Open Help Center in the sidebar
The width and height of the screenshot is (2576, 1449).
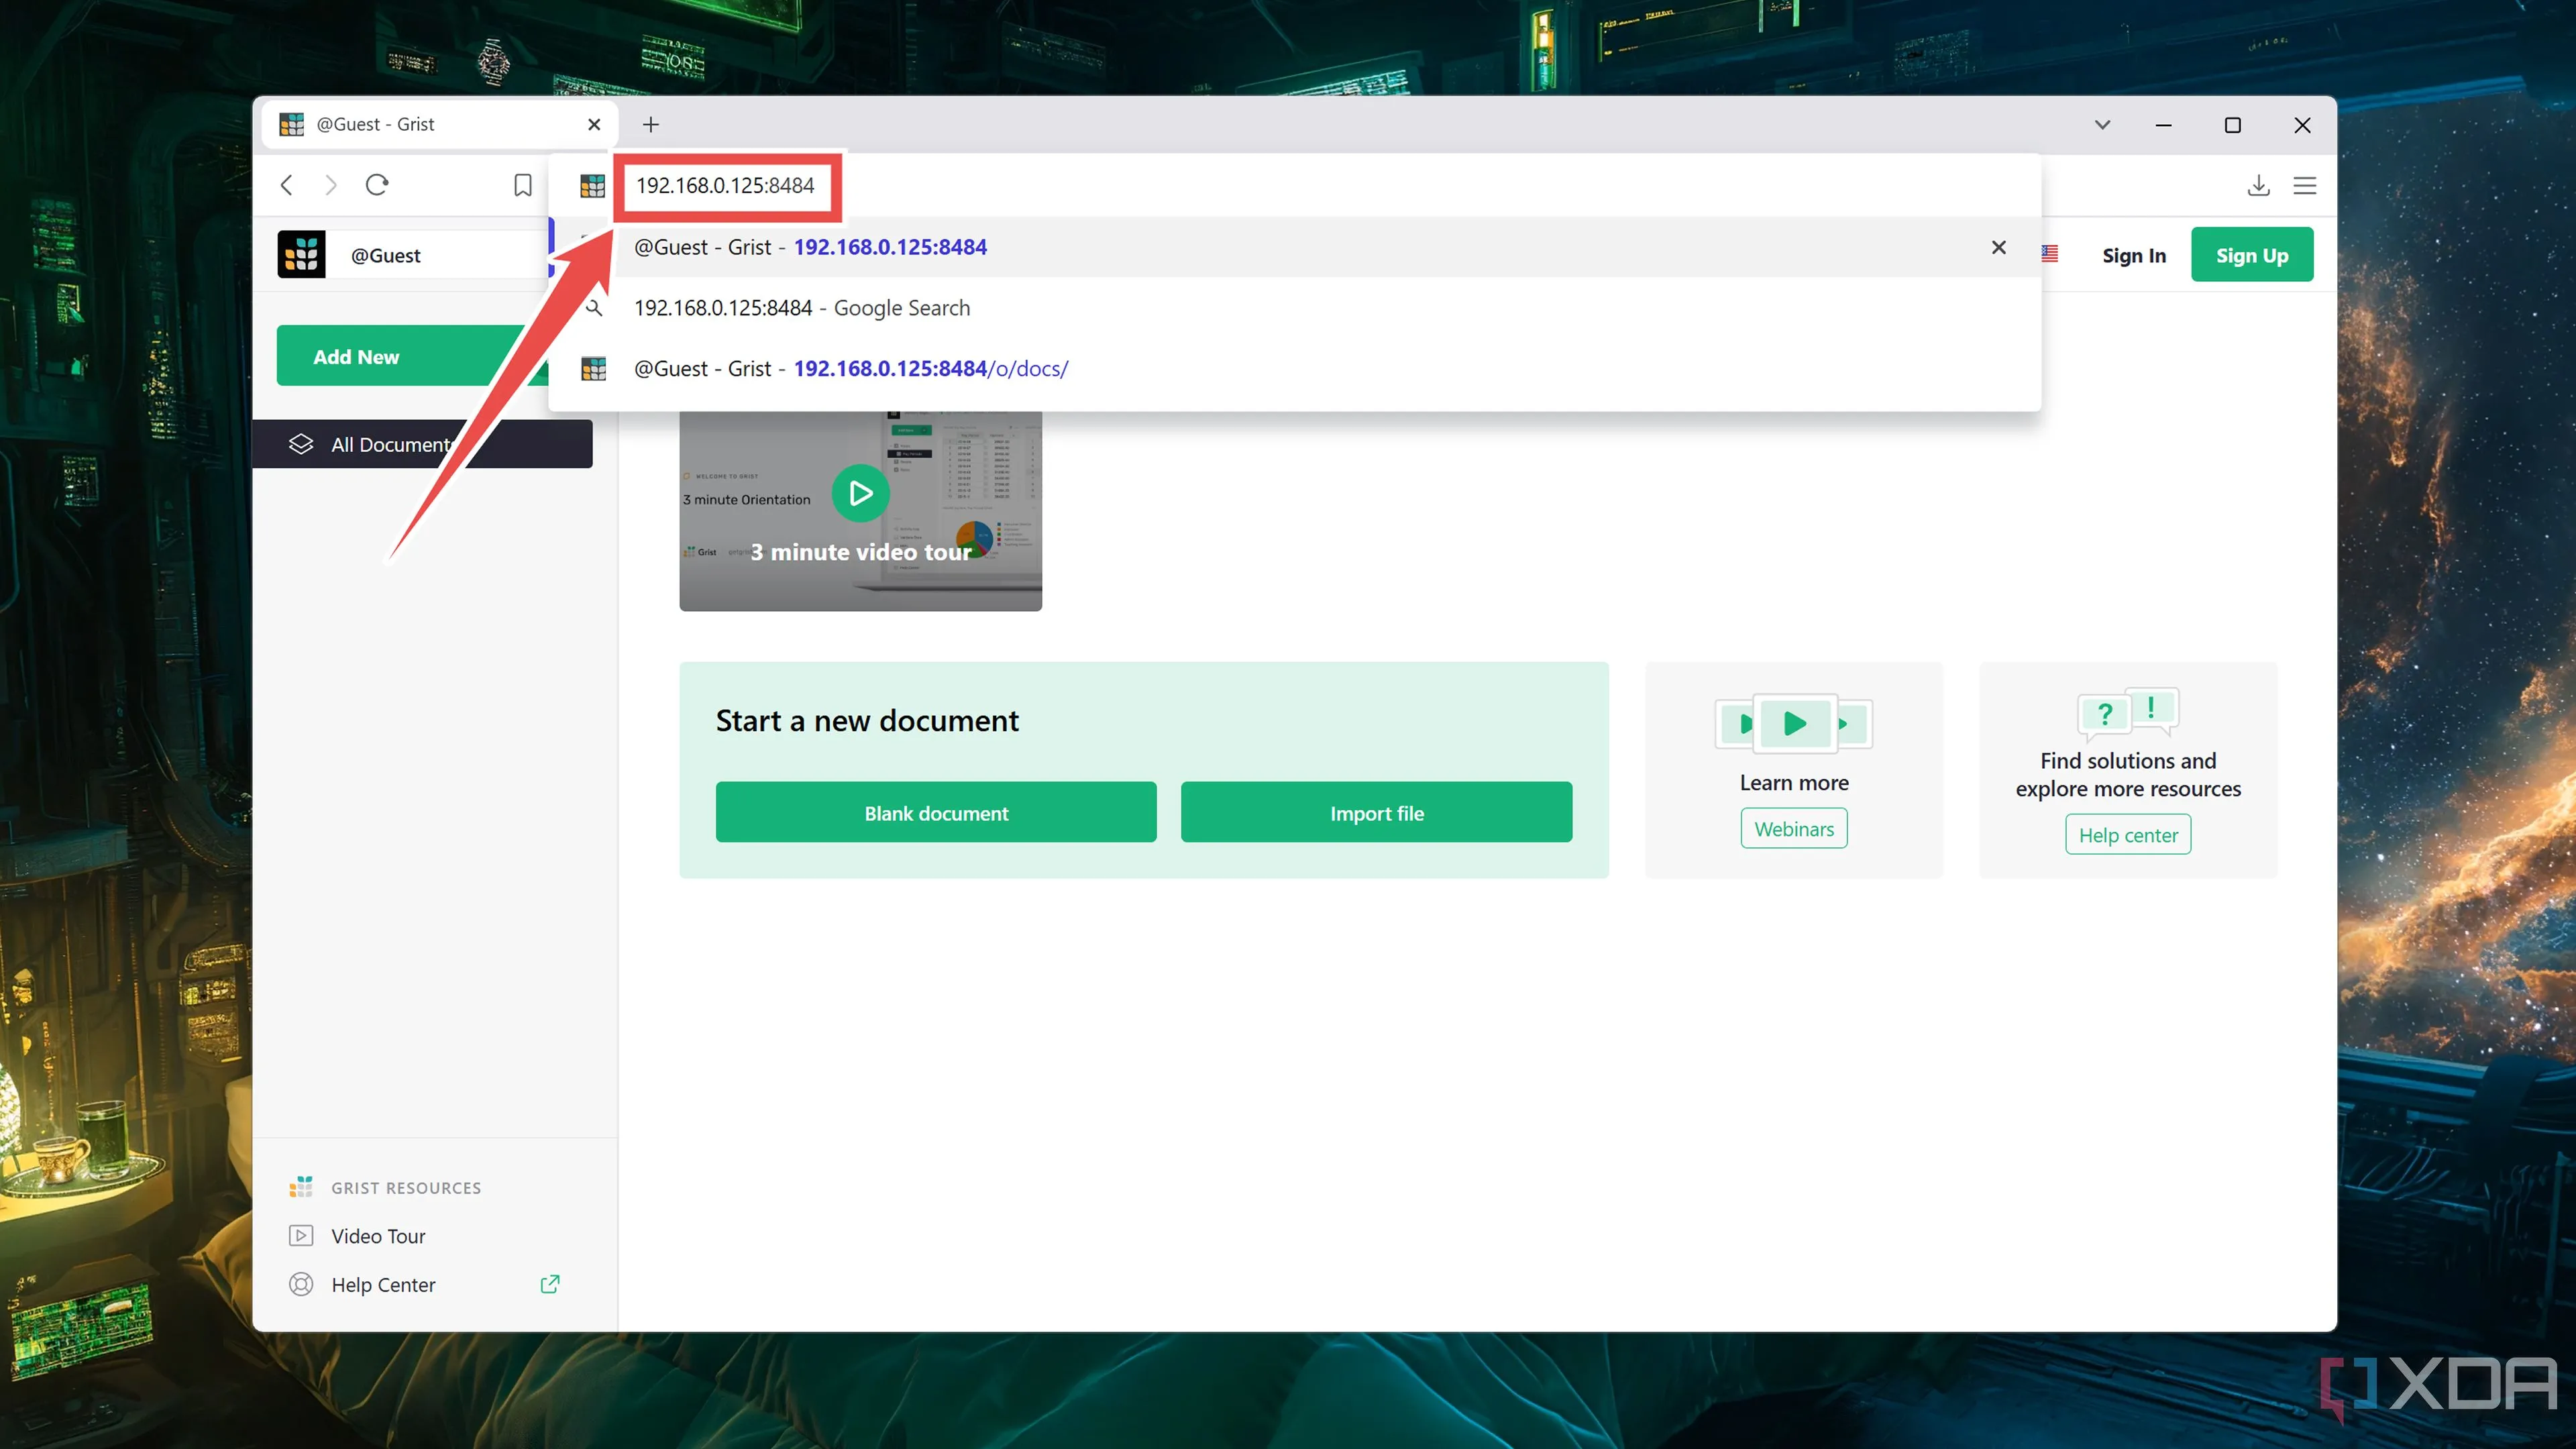pos(383,1284)
